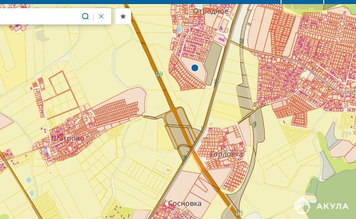Click the Шатрово village label
This screenshot has height=219, width=356.
coord(68,138)
